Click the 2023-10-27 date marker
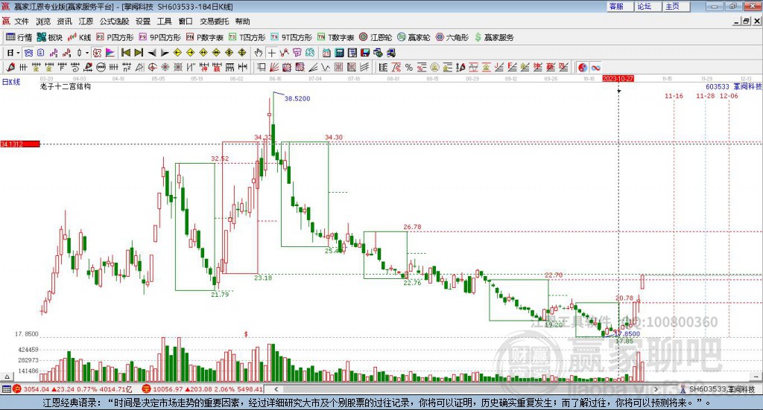 [618, 78]
